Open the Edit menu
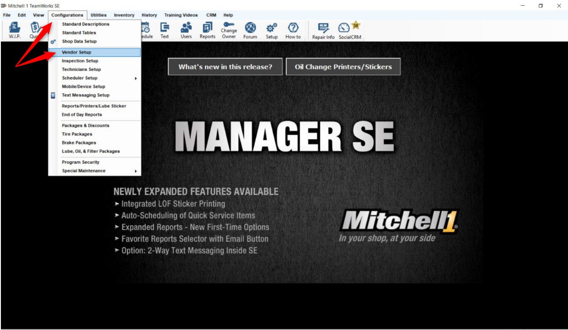The width and height of the screenshot is (568, 330). 22,15
